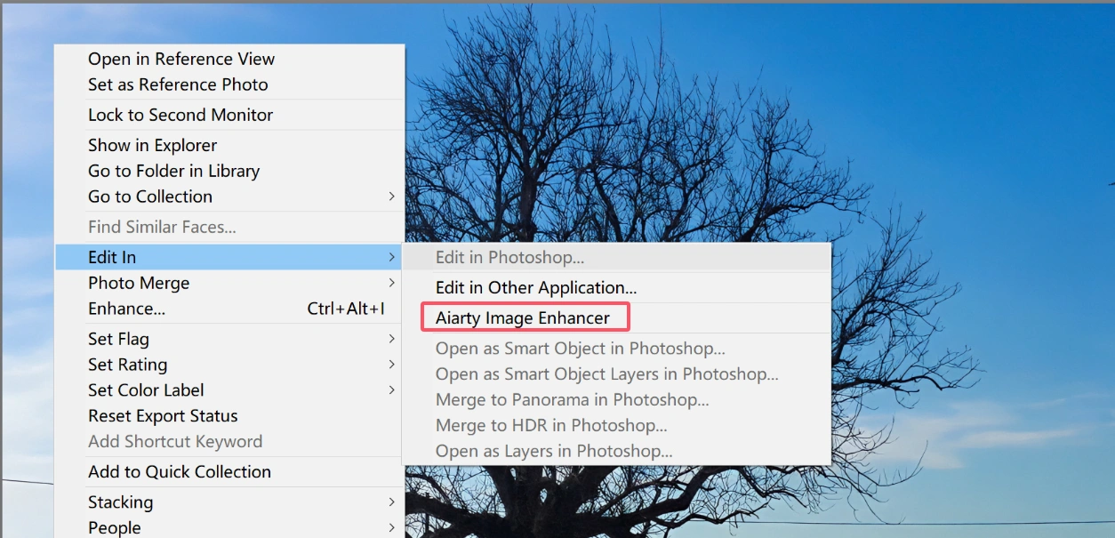Click Lock to Second Monitor
The width and height of the screenshot is (1115, 538).
[229, 115]
